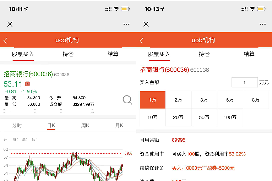Image resolution: width=272 pixels, height=181 pixels.
Task: Tap the 最高 value 54.890
Action: click(34, 98)
